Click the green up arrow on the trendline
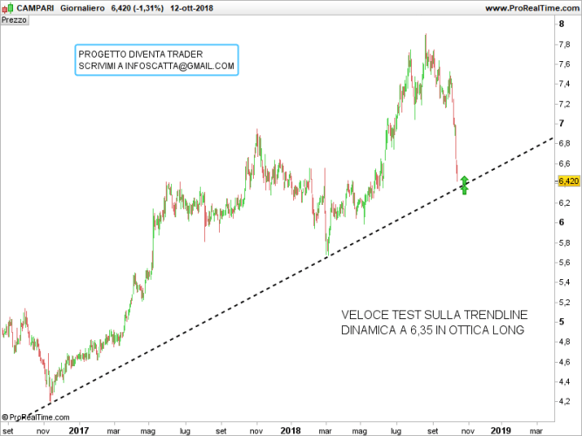Image resolution: width=582 pixels, height=436 pixels. click(464, 184)
